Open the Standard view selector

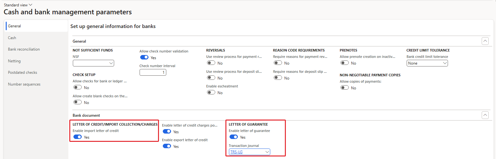[x=18, y=5]
